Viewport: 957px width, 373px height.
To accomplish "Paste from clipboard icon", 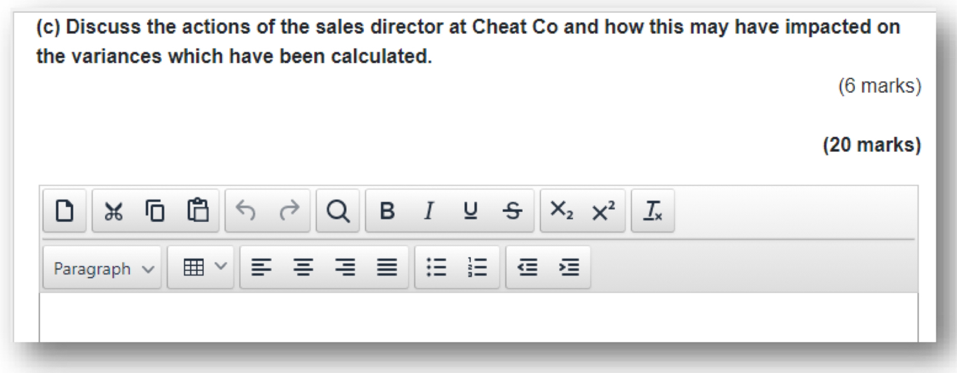I will point(198,211).
